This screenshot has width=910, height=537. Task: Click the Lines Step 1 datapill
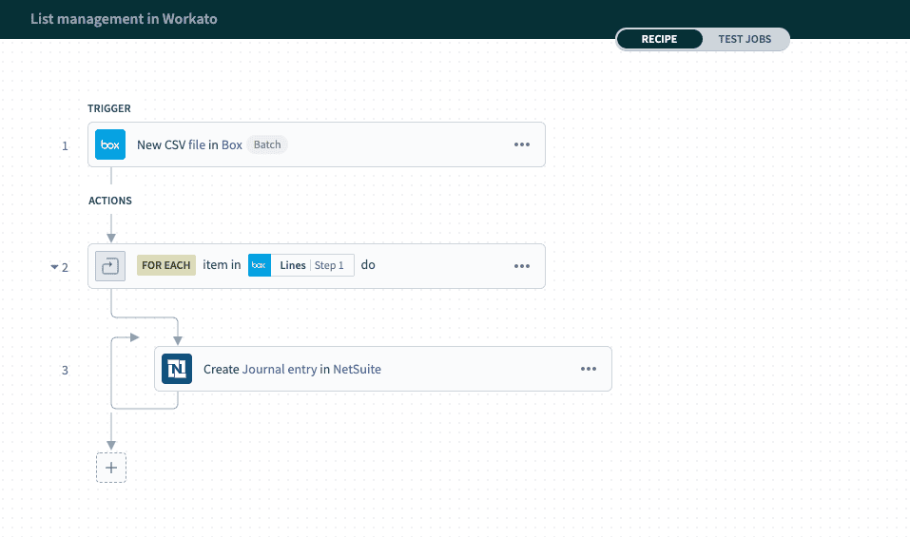tap(301, 265)
